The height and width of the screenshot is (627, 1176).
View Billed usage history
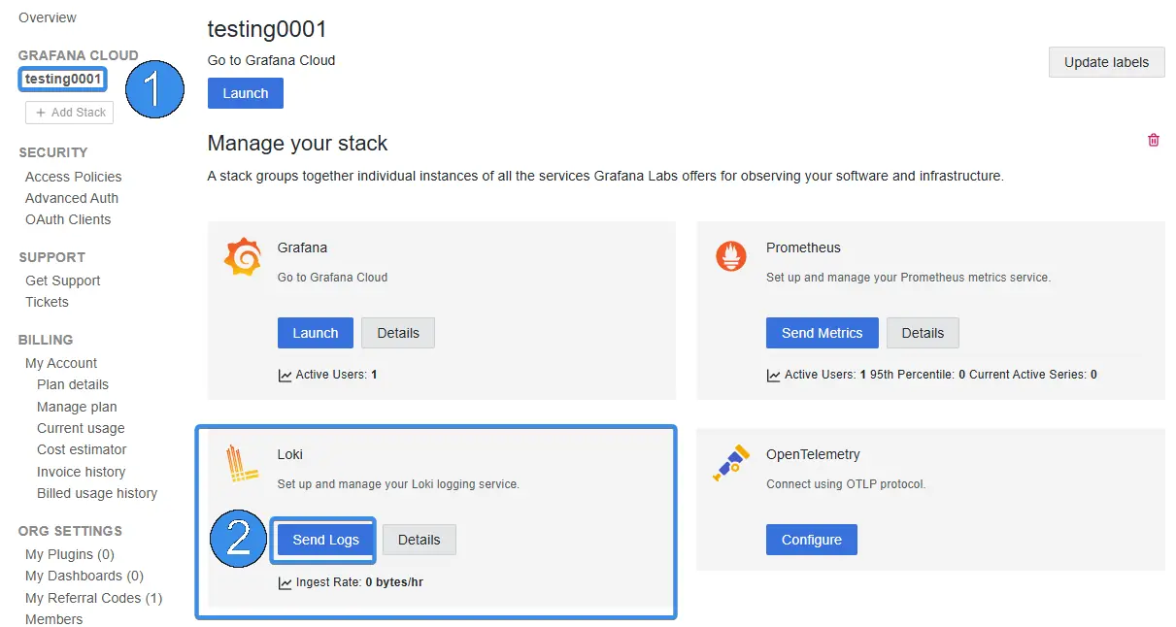[97, 493]
